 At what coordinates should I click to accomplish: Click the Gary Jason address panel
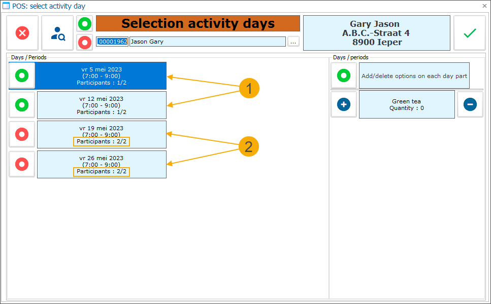tap(376, 32)
